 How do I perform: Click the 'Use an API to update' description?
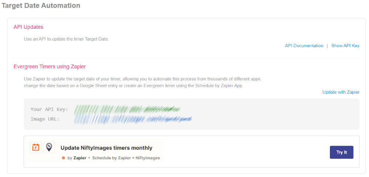(66, 39)
